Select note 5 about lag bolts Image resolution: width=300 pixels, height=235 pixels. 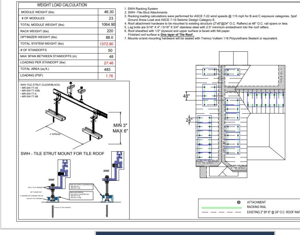(196, 27)
